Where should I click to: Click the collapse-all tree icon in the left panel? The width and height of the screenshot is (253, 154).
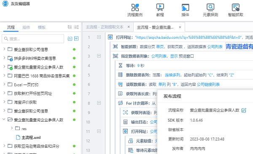(70, 27)
